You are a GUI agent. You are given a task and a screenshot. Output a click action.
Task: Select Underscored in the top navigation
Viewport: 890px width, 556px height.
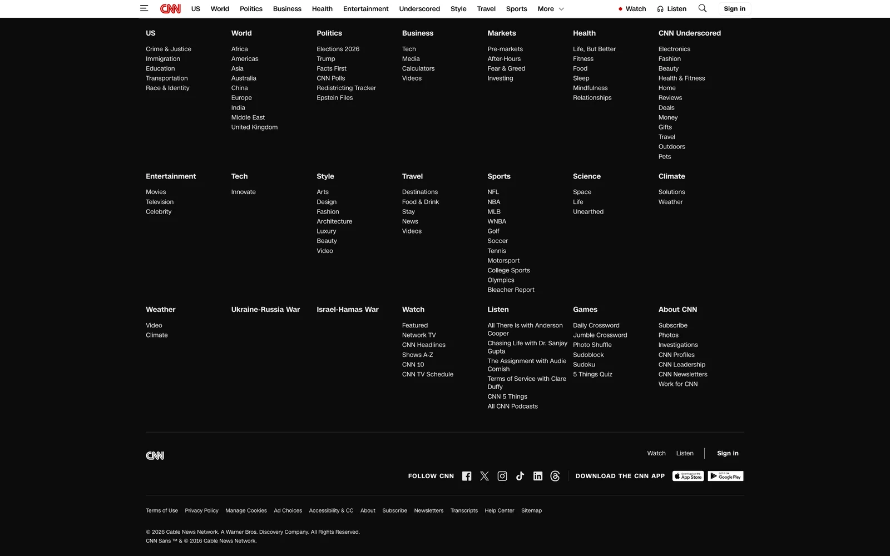click(x=419, y=9)
